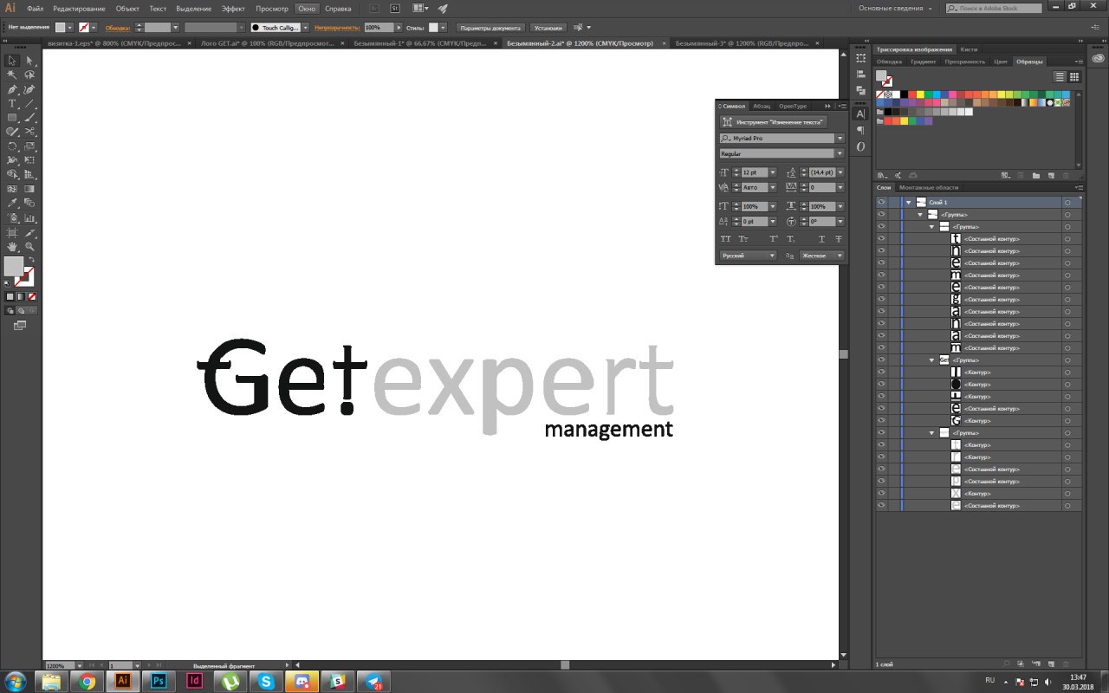Switch to Абзац panel tab
Image resolution: width=1109 pixels, height=693 pixels.
click(x=762, y=106)
